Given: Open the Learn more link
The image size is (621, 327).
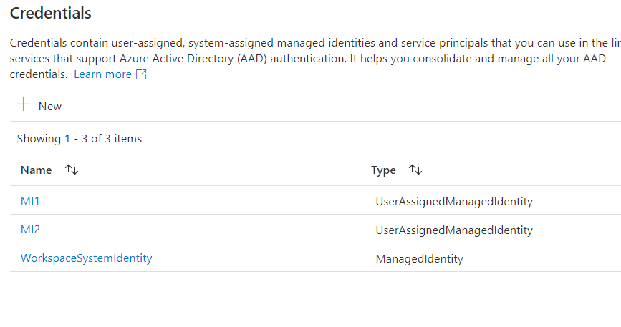Looking at the screenshot, I should 102,74.
